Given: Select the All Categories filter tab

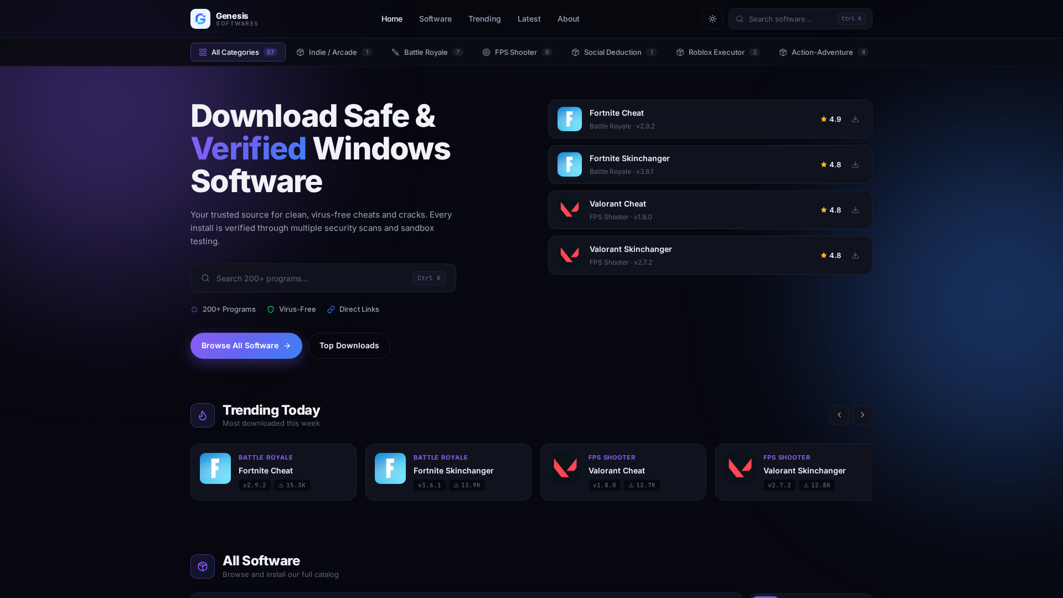Looking at the screenshot, I should coord(238,52).
